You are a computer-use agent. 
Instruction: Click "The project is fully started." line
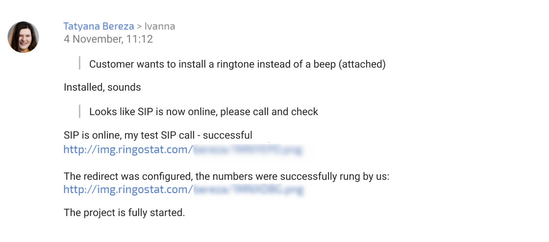[x=125, y=213]
